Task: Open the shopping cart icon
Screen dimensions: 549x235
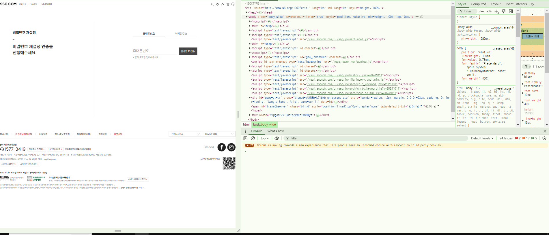Action: click(x=228, y=4)
